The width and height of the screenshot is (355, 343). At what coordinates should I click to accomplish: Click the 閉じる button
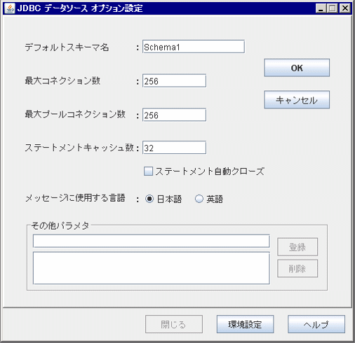point(174,324)
